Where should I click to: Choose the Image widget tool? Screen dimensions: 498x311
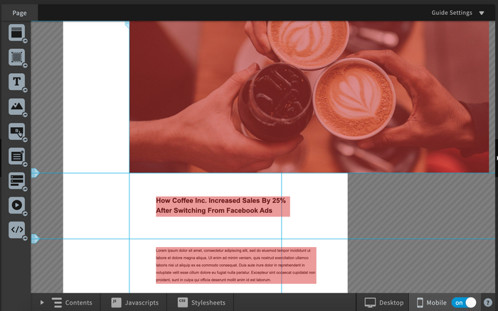[16, 107]
